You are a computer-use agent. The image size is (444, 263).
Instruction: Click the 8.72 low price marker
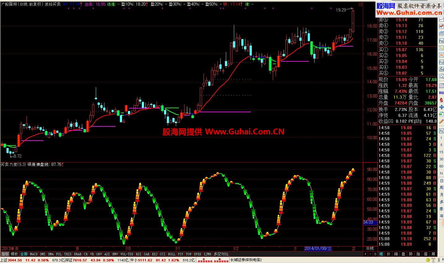(x=17, y=156)
